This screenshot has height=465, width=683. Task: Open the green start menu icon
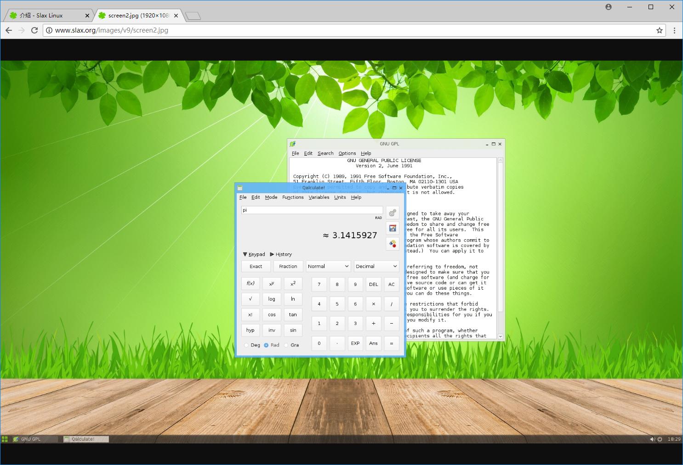point(5,439)
